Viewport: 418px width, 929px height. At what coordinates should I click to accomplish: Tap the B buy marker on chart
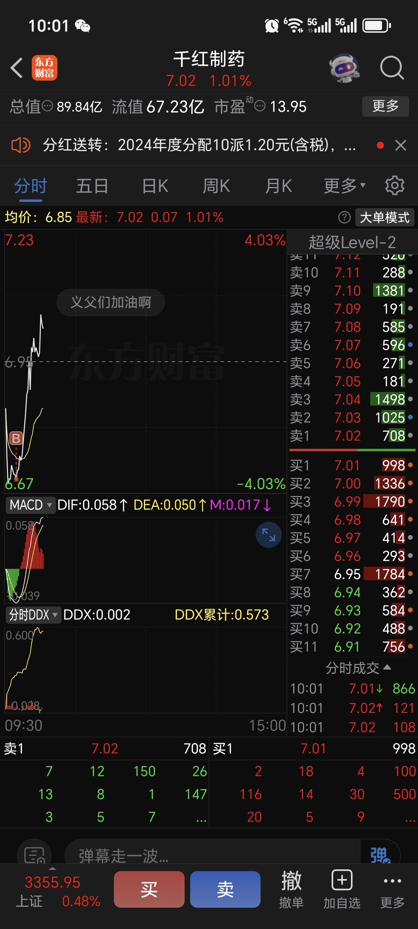coord(16,438)
